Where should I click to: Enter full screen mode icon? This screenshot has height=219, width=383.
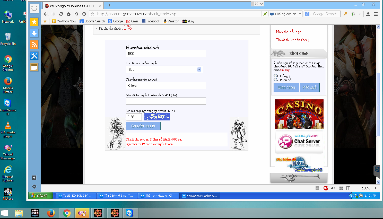(x=341, y=188)
